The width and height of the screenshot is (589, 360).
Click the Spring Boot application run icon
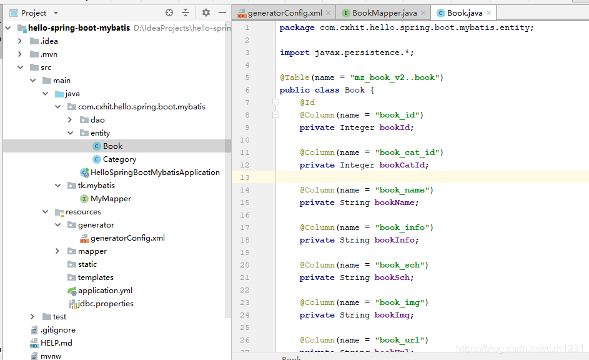pyautogui.click(x=84, y=172)
